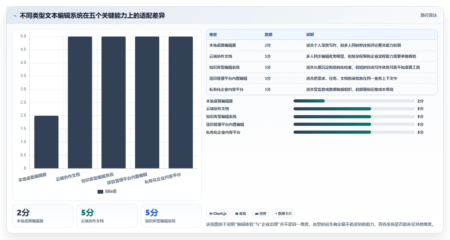Click the 5.0 y-axis tick label

click(x=23, y=36)
